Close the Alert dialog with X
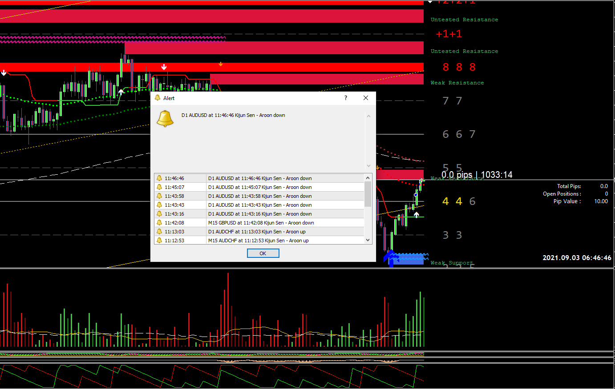 pos(366,98)
